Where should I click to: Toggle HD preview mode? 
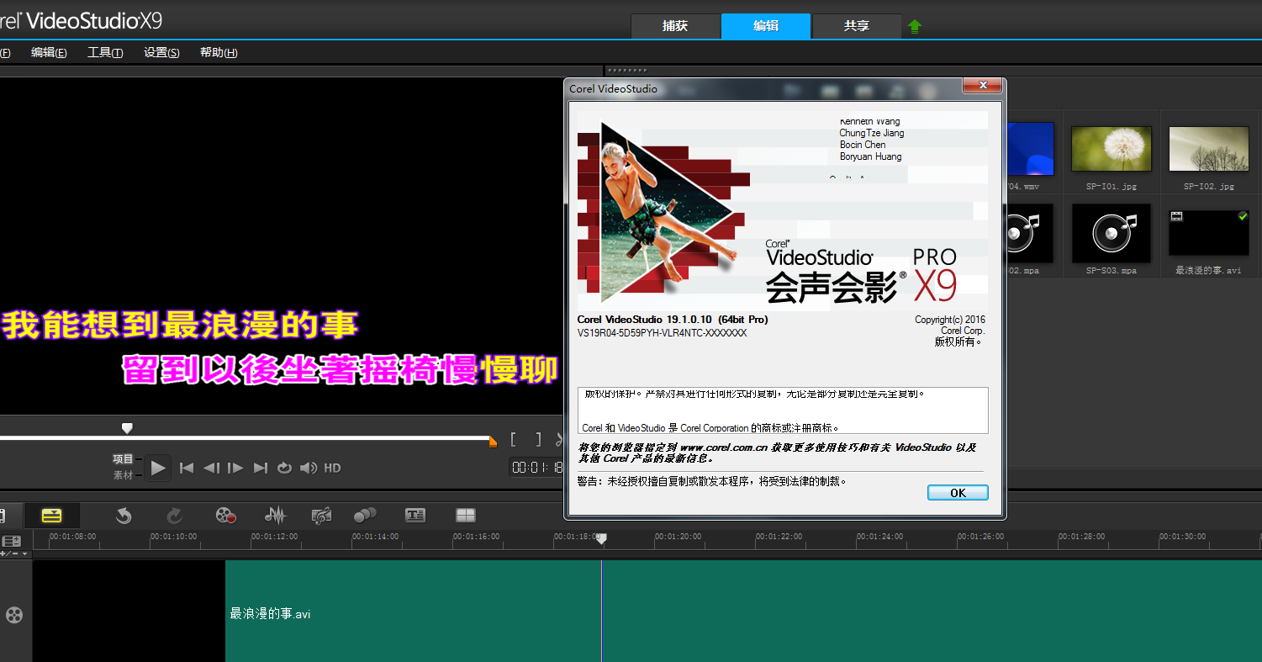[332, 468]
